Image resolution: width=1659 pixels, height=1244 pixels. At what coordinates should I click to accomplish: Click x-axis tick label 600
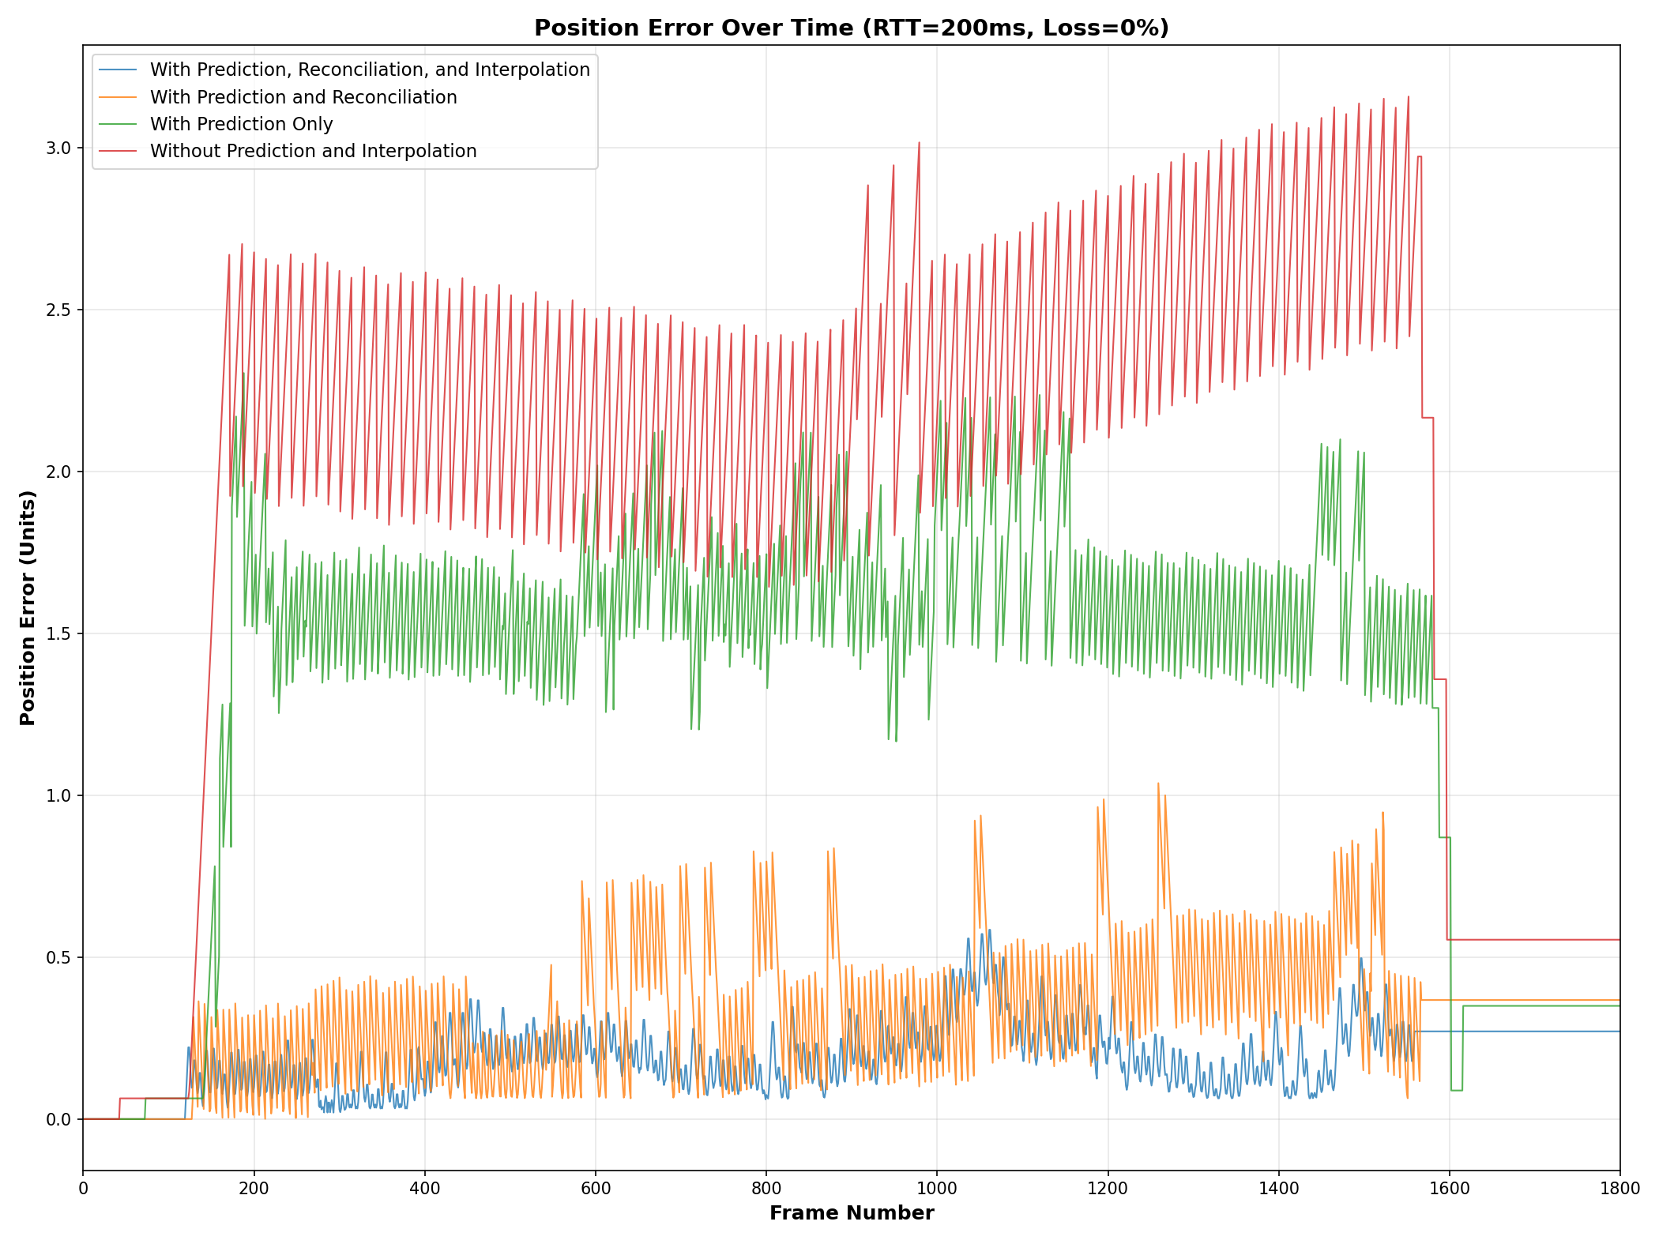(x=595, y=1187)
